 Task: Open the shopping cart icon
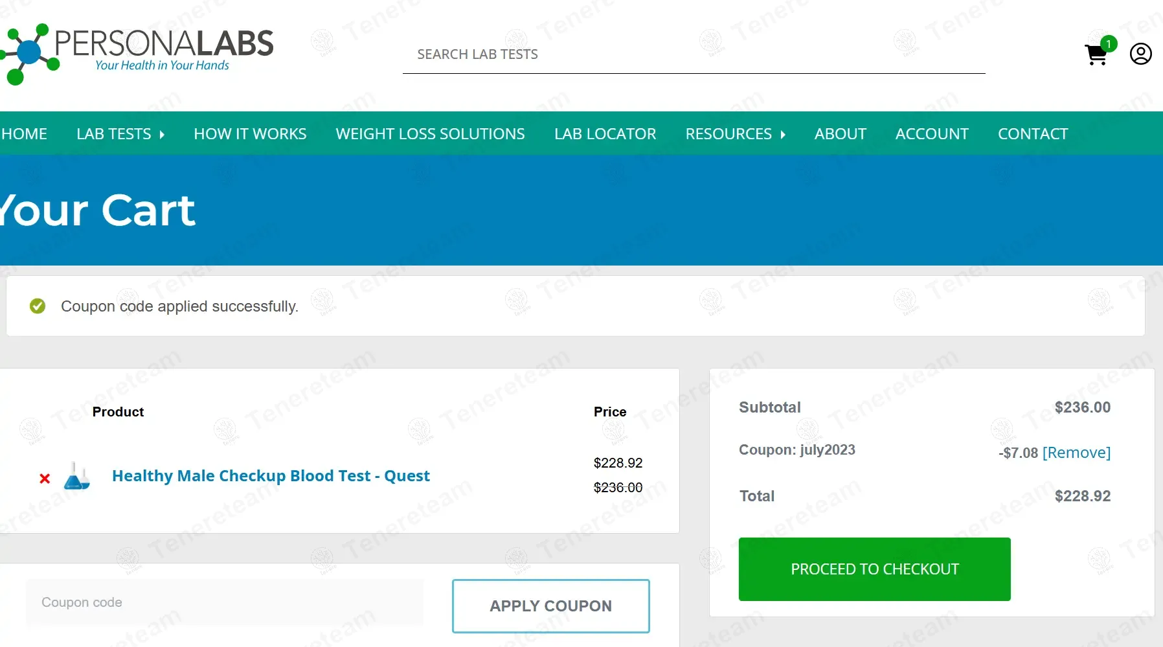(1096, 55)
